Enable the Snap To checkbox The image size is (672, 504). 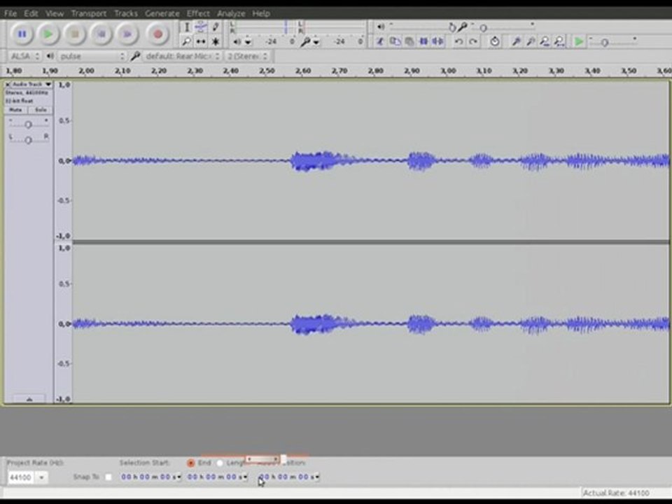[x=108, y=477]
